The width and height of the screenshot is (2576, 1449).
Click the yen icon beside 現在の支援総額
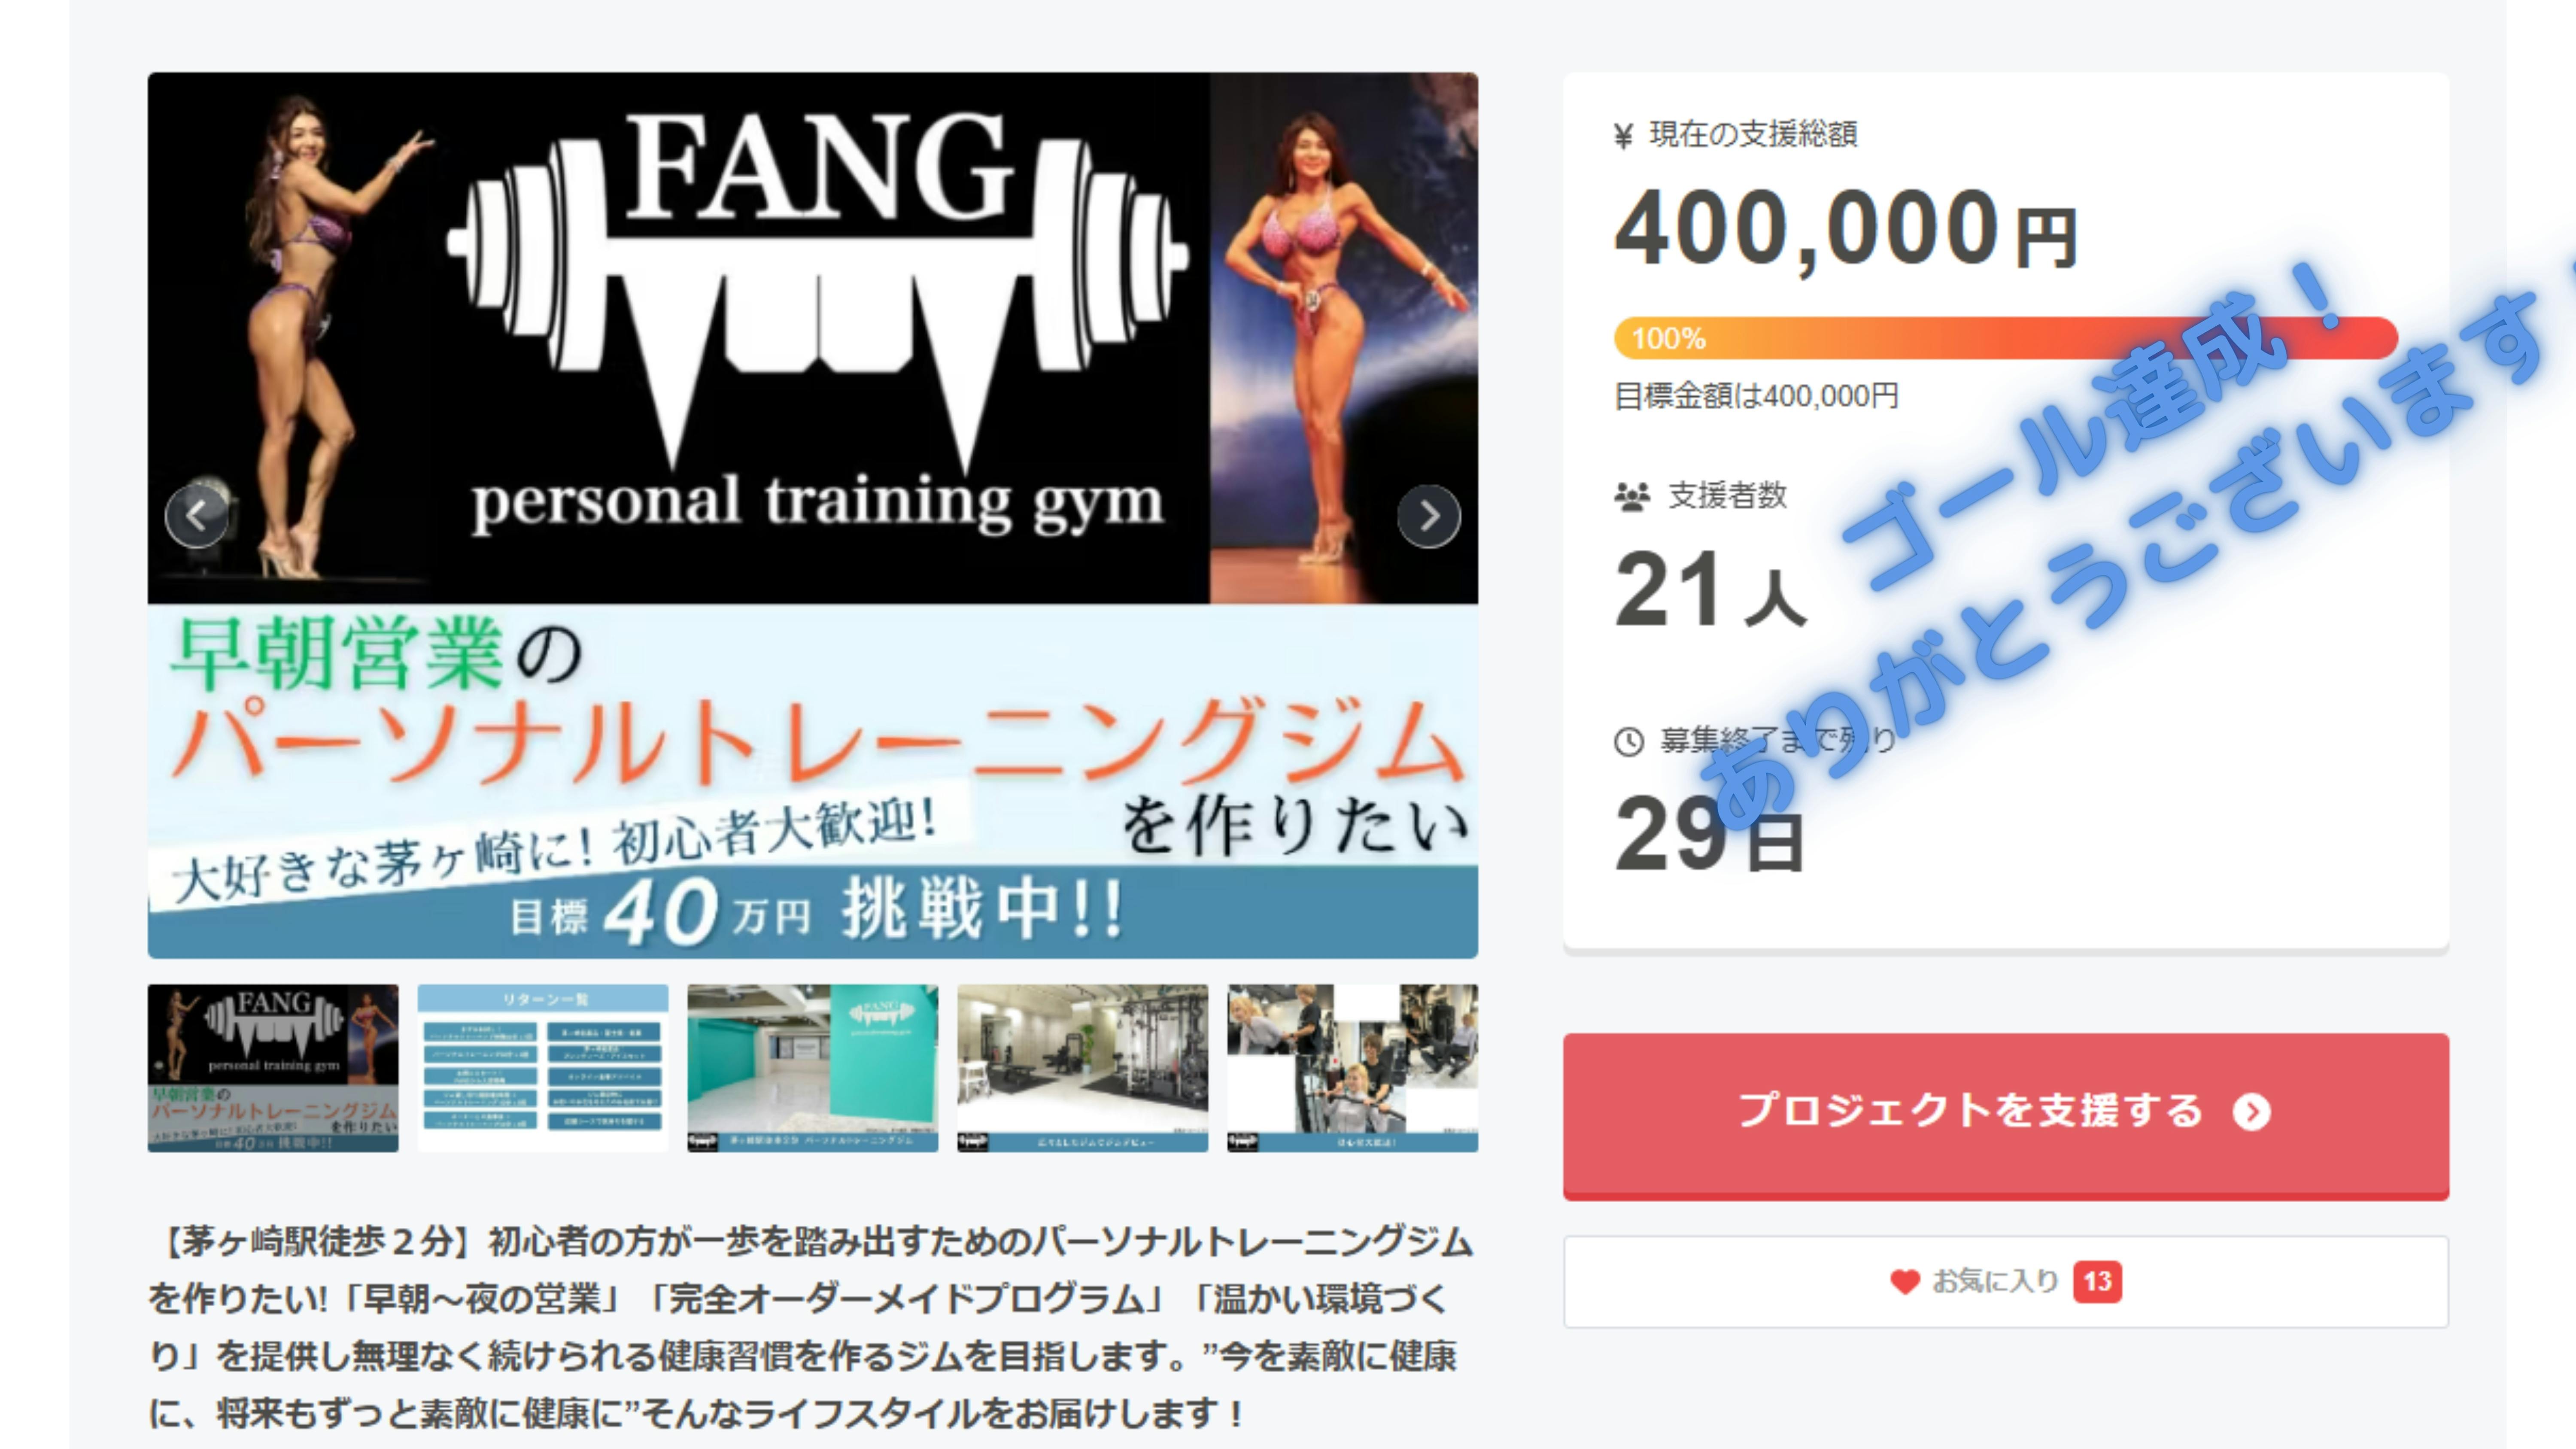(1623, 135)
